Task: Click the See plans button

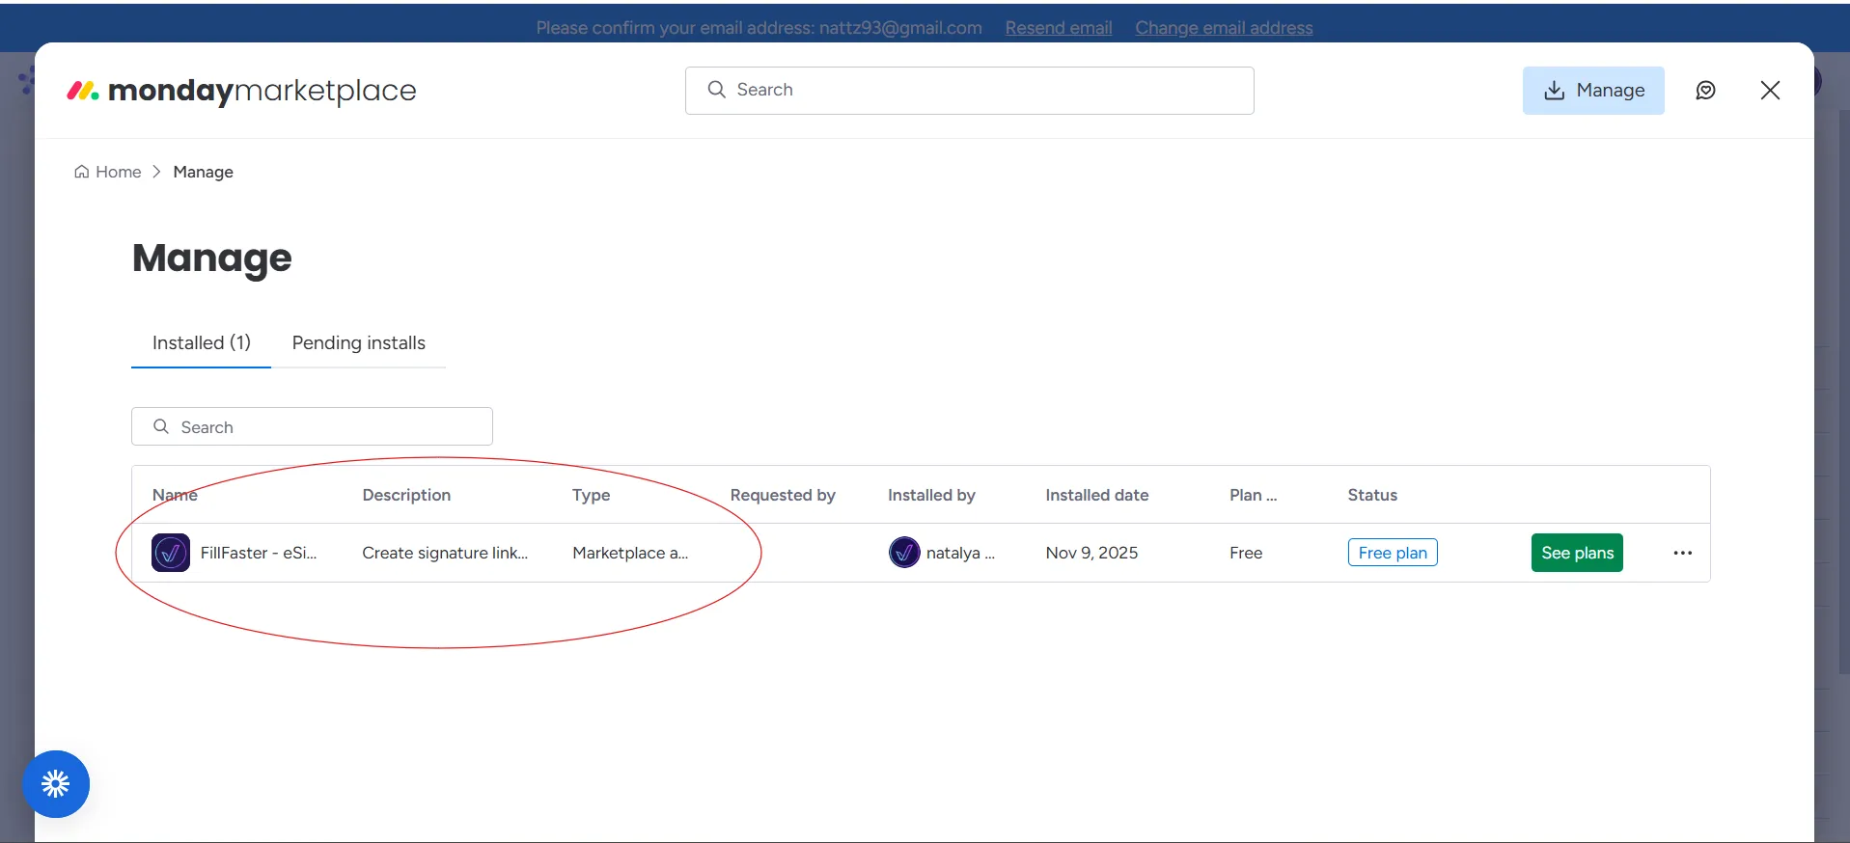Action: click(1576, 553)
